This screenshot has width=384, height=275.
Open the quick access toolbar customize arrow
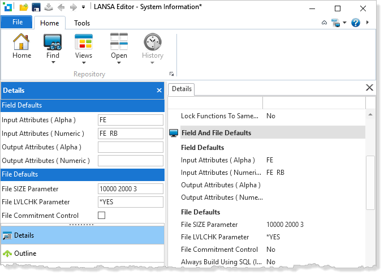(84, 7)
